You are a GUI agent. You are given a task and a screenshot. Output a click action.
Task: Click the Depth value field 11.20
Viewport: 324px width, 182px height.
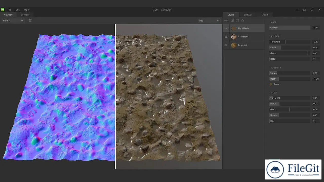(x=315, y=79)
